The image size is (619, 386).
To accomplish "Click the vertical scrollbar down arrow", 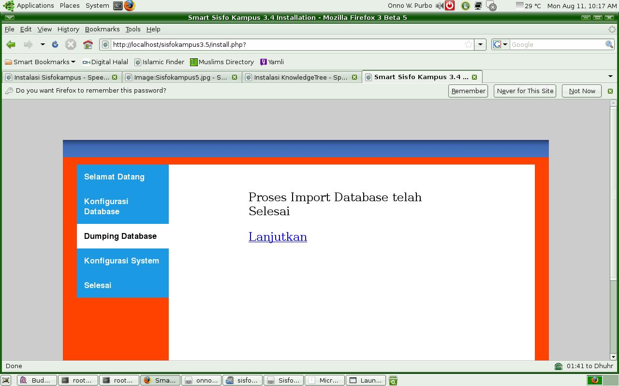I will (613, 357).
